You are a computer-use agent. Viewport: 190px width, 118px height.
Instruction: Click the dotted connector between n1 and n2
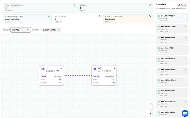pyautogui.click(x=78, y=75)
